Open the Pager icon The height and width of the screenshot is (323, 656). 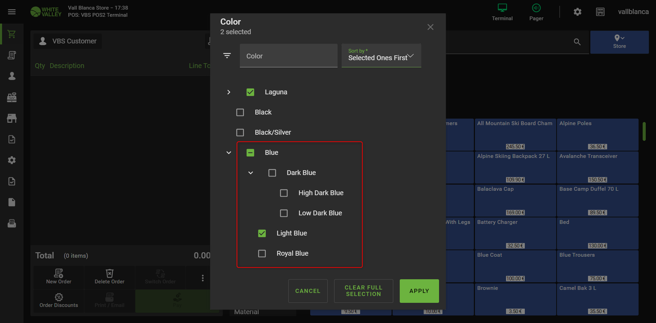[x=536, y=12]
